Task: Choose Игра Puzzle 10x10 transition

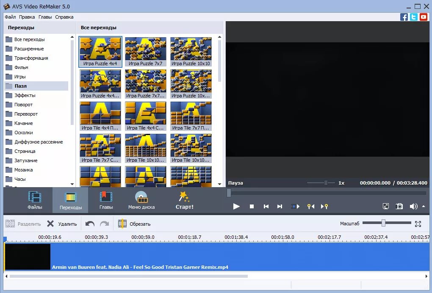Action: coord(191,52)
